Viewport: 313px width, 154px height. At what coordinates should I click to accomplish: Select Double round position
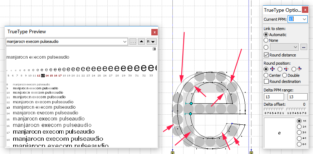(285, 75)
